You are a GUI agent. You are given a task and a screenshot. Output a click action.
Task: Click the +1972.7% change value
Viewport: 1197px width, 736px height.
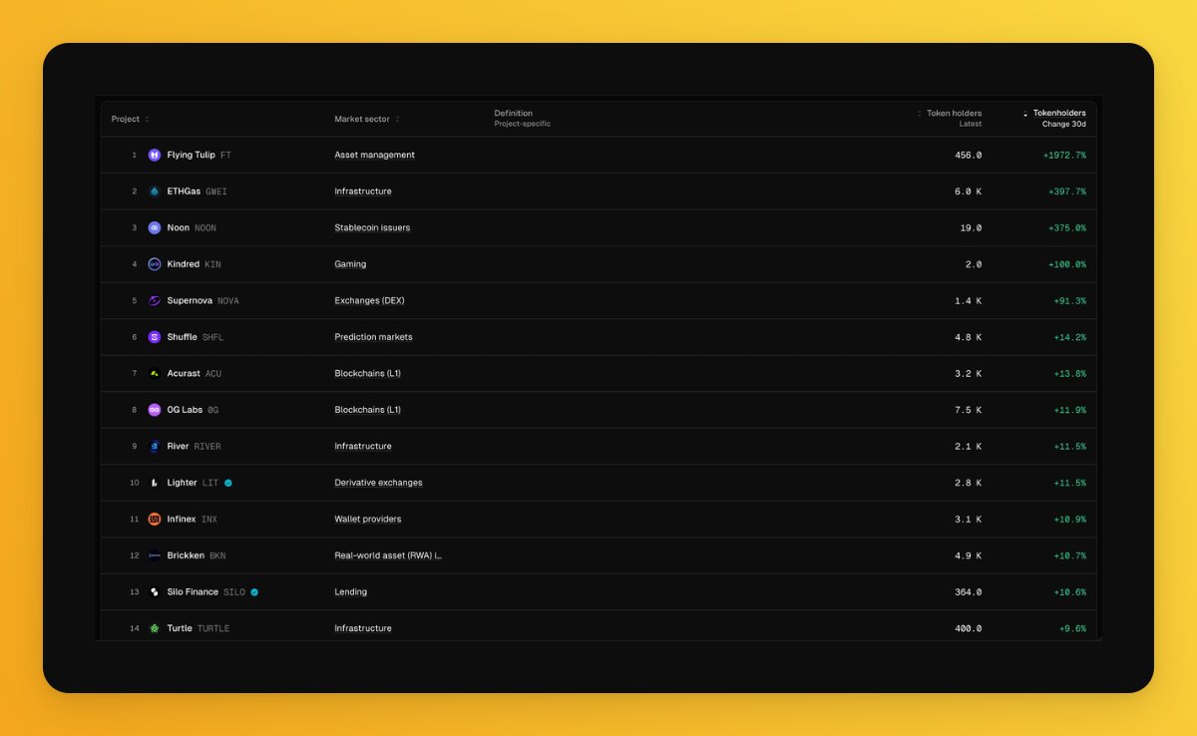pyautogui.click(x=1064, y=155)
